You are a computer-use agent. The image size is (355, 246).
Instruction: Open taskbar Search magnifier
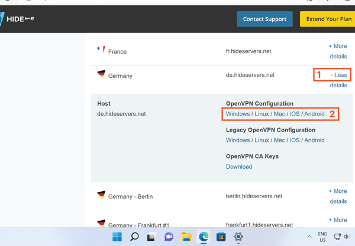134,237
